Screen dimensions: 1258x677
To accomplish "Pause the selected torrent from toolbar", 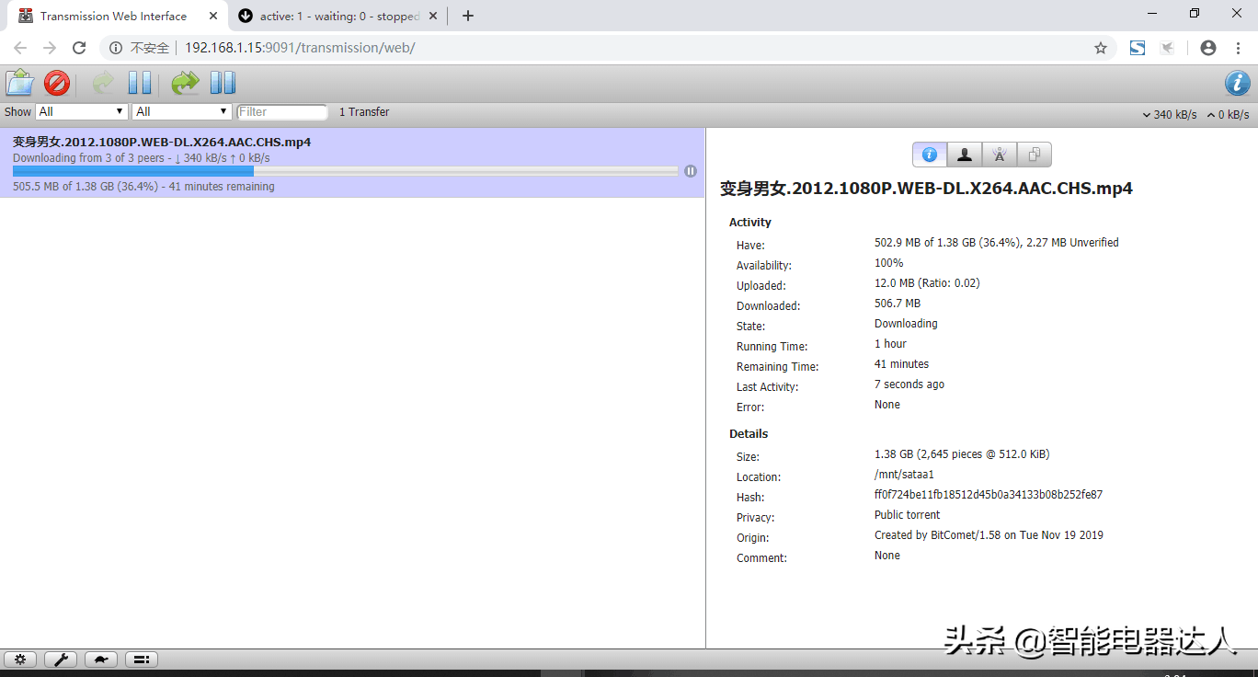I will [x=140, y=83].
